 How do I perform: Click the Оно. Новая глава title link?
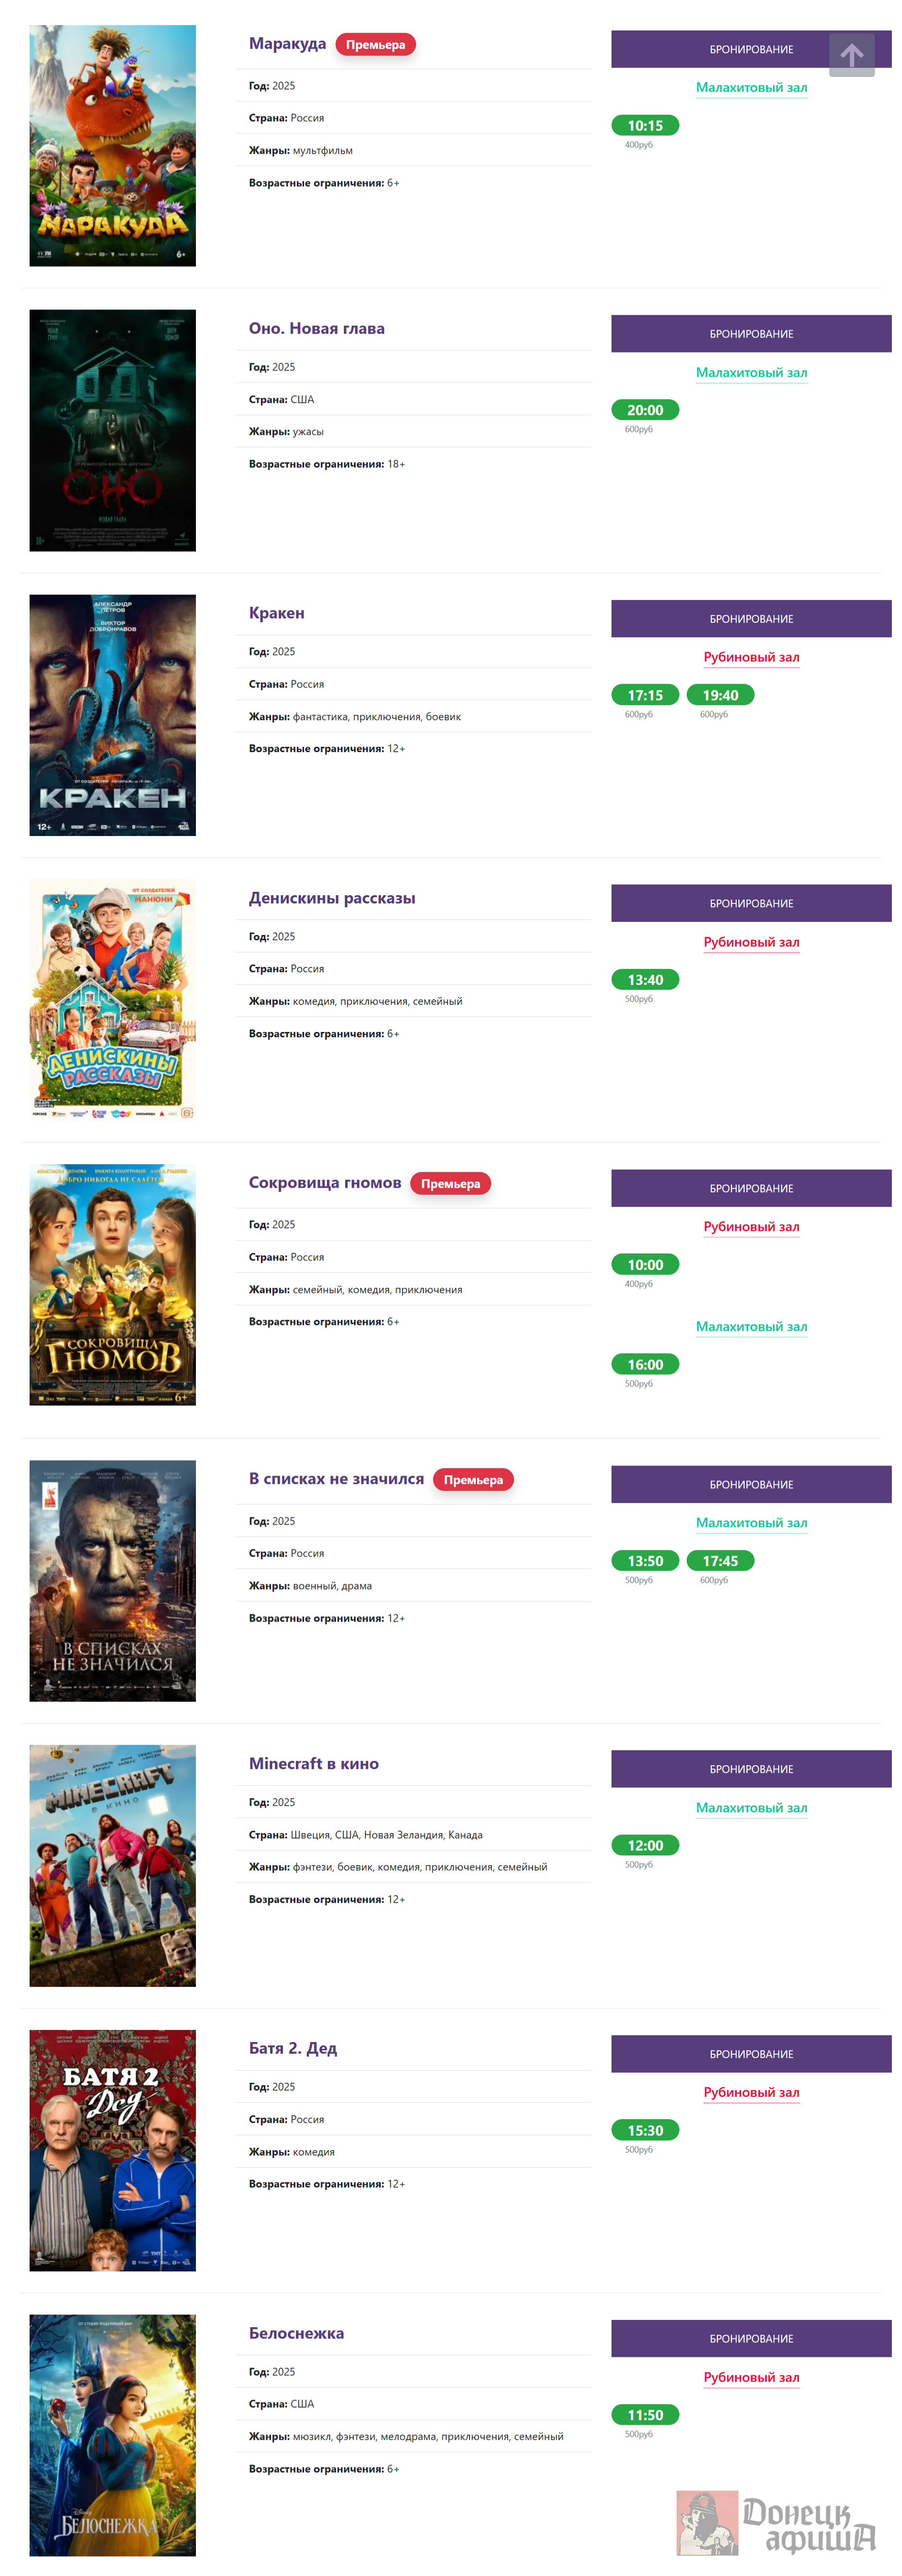click(x=316, y=328)
